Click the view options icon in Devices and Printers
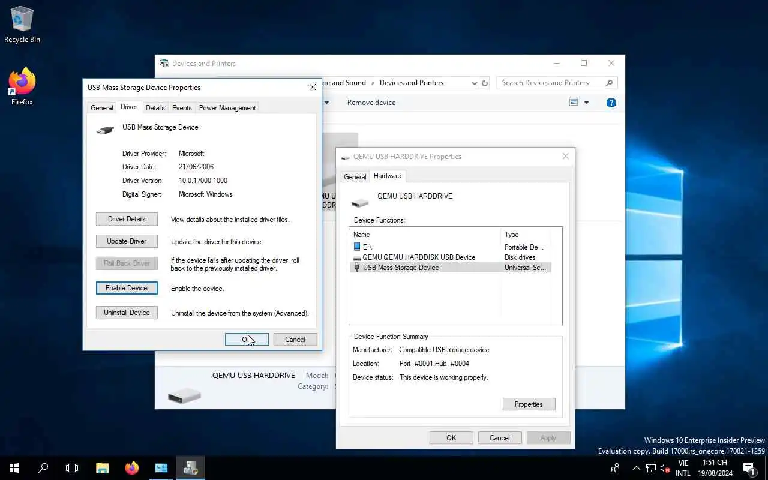Image resolution: width=768 pixels, height=480 pixels. click(574, 103)
